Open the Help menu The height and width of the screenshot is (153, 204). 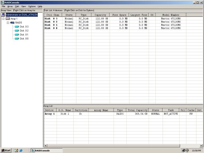point(40,6)
